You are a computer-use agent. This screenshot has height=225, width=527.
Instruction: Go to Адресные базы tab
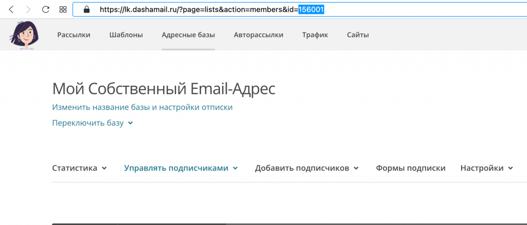(x=188, y=35)
